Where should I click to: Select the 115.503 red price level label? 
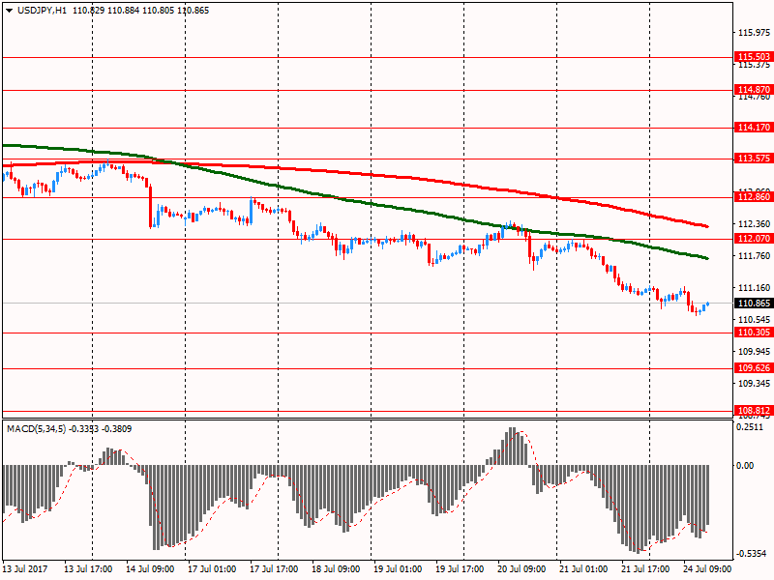pos(754,57)
